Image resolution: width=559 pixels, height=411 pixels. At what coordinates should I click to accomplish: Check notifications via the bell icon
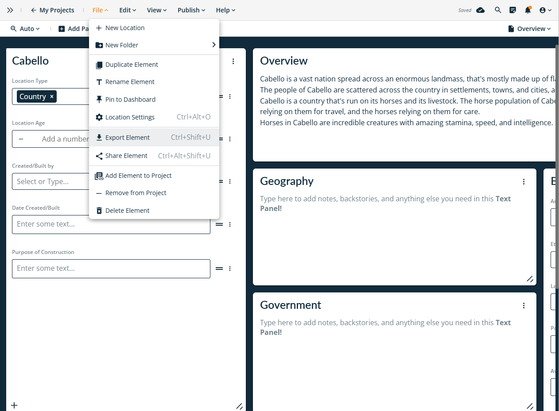coord(528,10)
